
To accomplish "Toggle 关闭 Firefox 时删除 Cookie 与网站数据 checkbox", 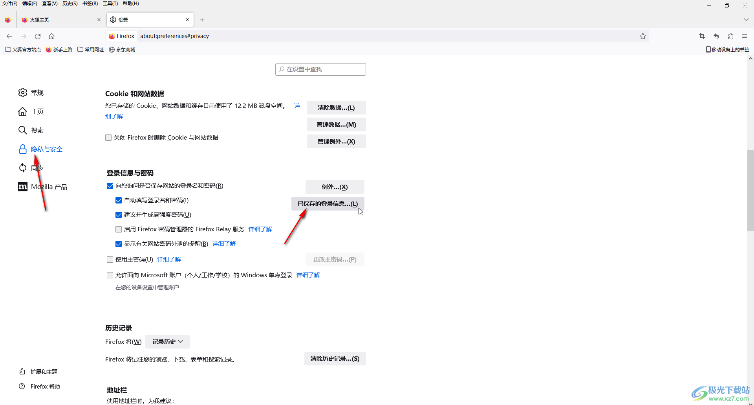I will point(108,138).
